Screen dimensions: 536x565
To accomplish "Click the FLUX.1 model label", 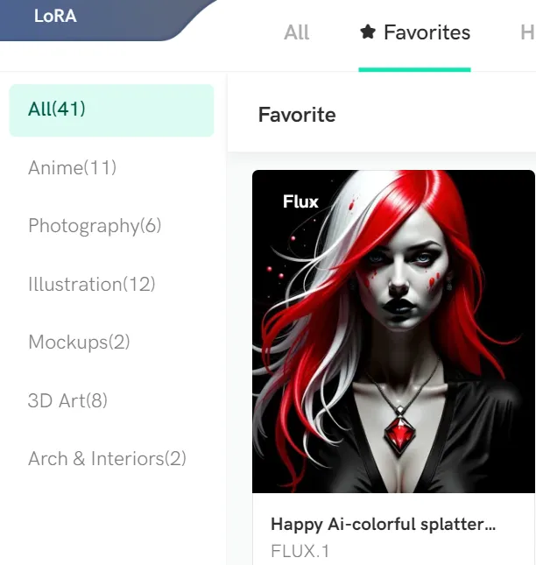I will 300,551.
